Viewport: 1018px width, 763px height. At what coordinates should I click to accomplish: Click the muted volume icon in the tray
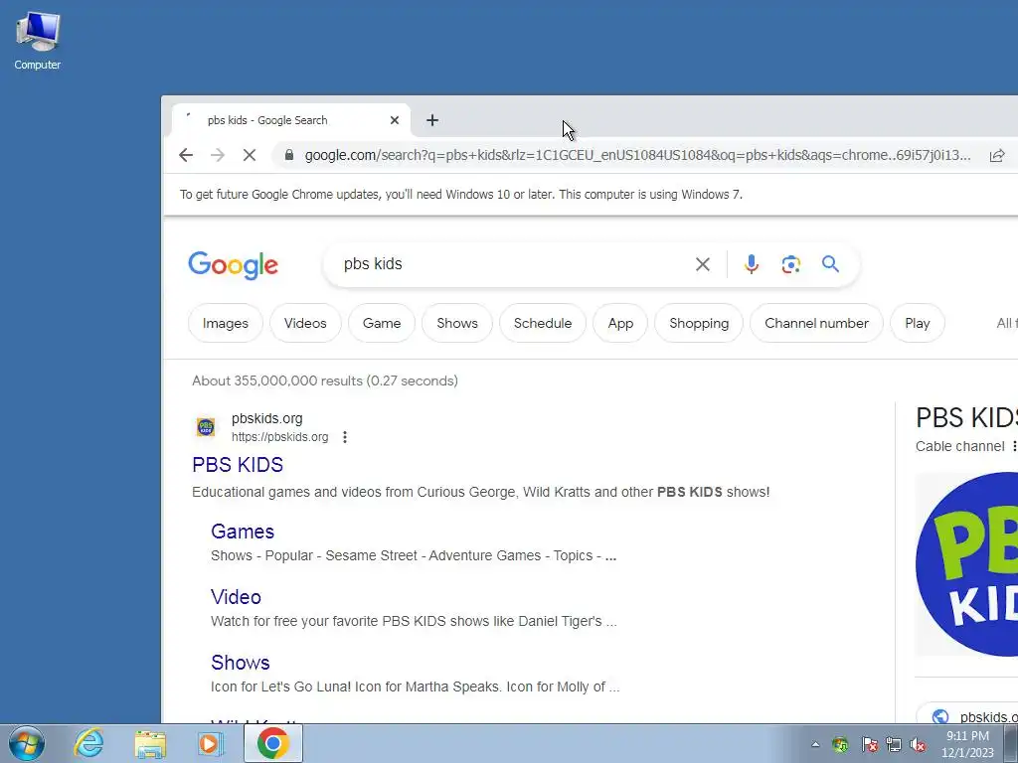tap(918, 744)
